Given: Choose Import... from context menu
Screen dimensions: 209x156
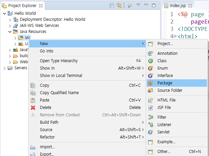Looking at the screenshot, I should click(87, 147).
